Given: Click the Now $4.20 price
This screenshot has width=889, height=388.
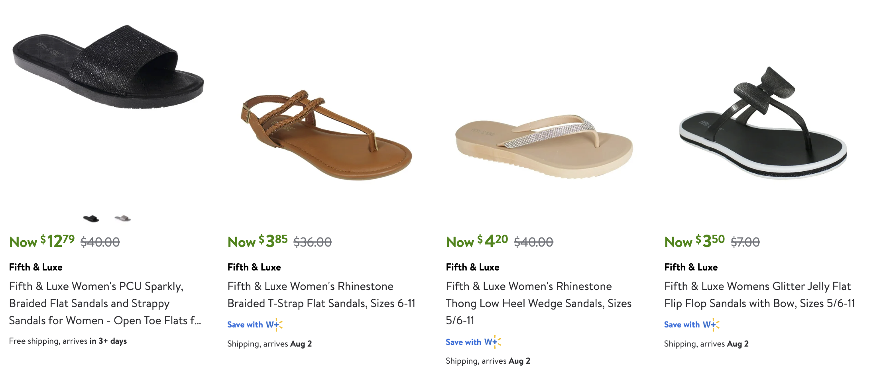Looking at the screenshot, I should pos(477,241).
